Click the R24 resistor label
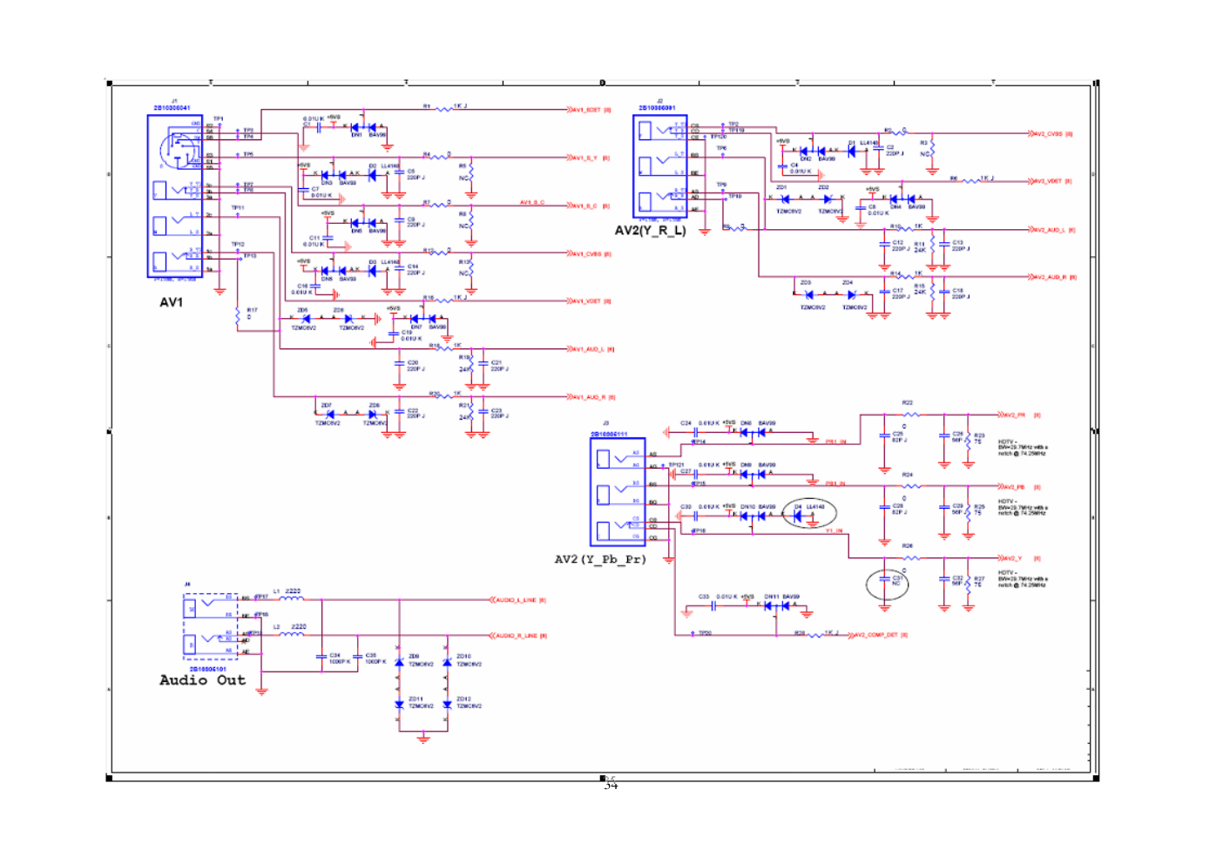The image size is (1223, 864). click(x=908, y=475)
